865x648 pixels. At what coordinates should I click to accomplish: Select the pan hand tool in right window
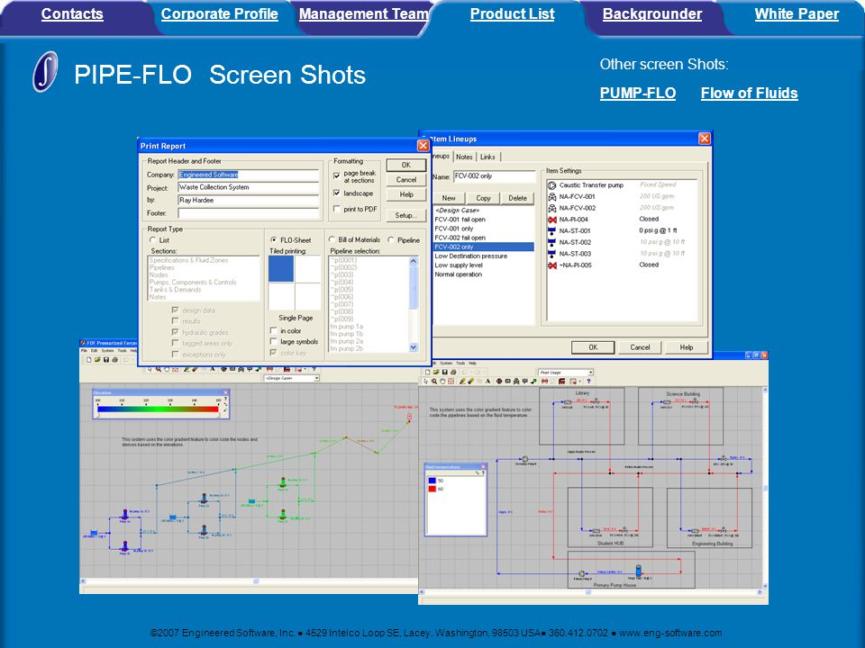click(442, 382)
